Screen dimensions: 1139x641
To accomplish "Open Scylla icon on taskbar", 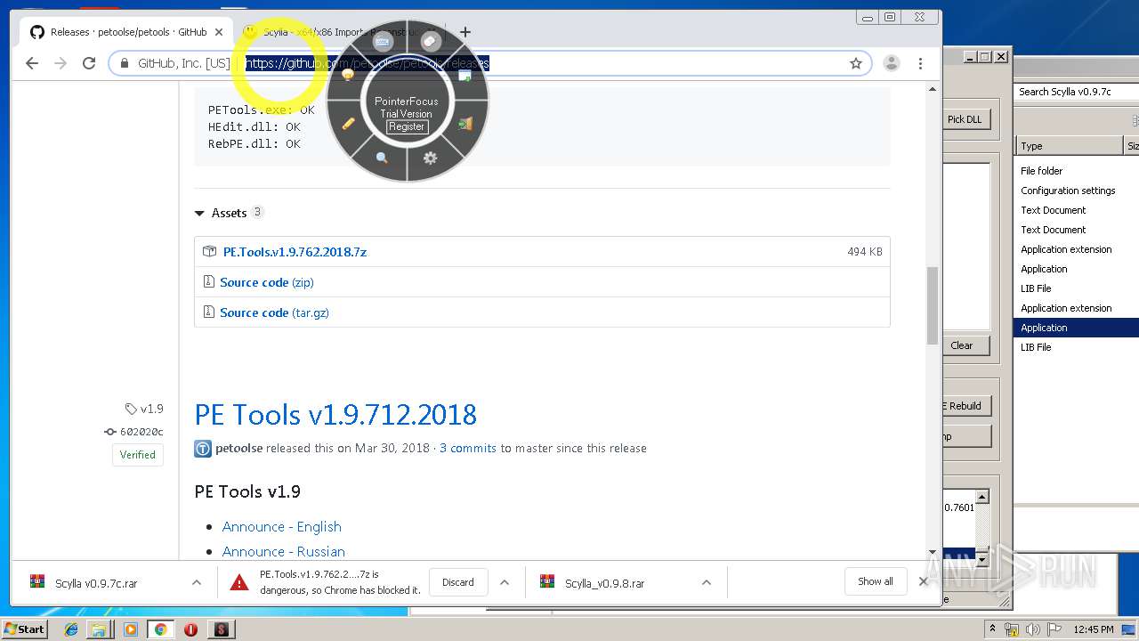I will click(221, 629).
